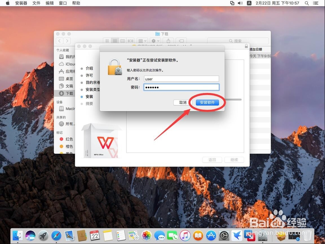Select the 介绍 step in installer sidebar

tap(89, 68)
